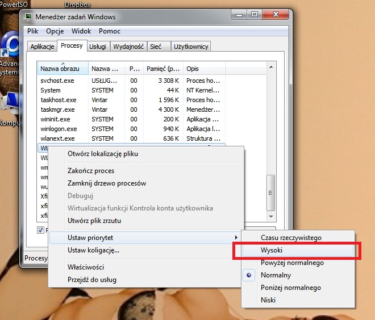The height and width of the screenshot is (320, 375).
Task: Click the Komputer desktop icon
Action: click(x=10, y=103)
